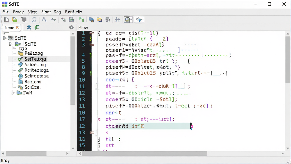This screenshot has height=164, width=291.
Task: Click the editor vertical scroll up arrow
Action: click(x=288, y=34)
